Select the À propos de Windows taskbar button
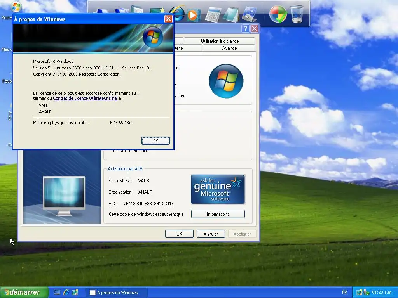 117,293
